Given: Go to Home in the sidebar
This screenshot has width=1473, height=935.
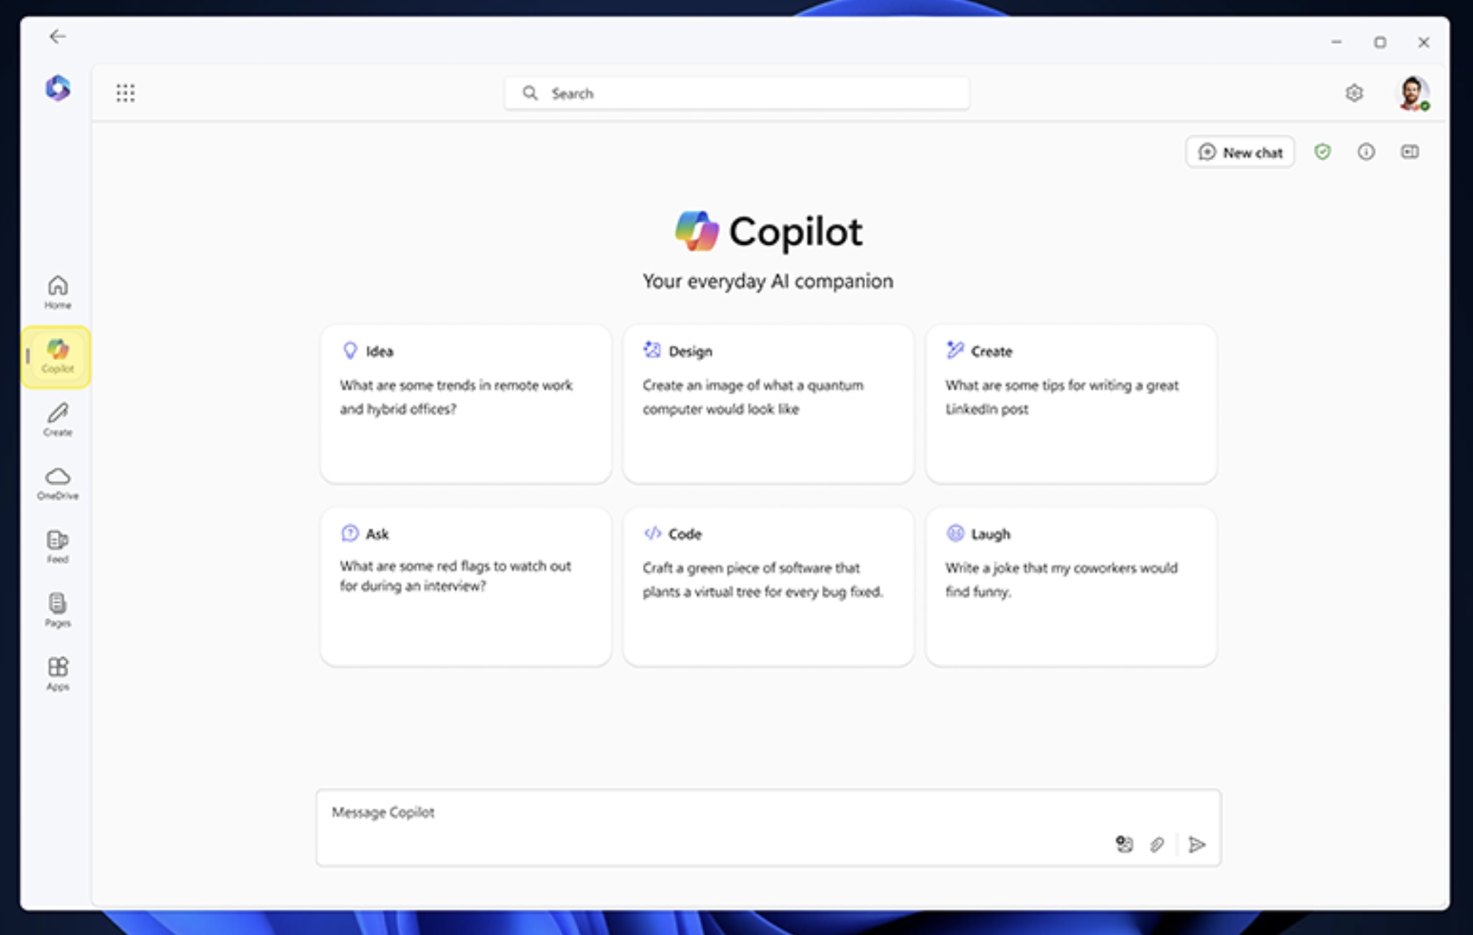Looking at the screenshot, I should (x=57, y=291).
